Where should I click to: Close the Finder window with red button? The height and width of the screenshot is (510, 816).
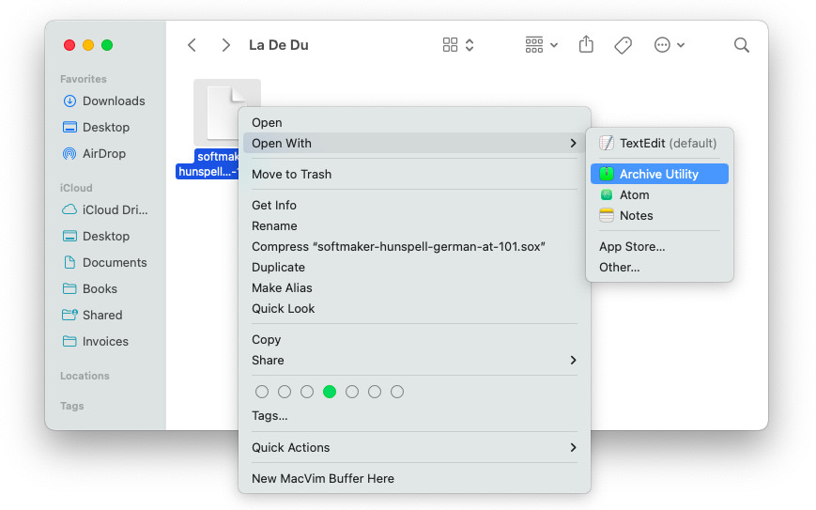[69, 45]
